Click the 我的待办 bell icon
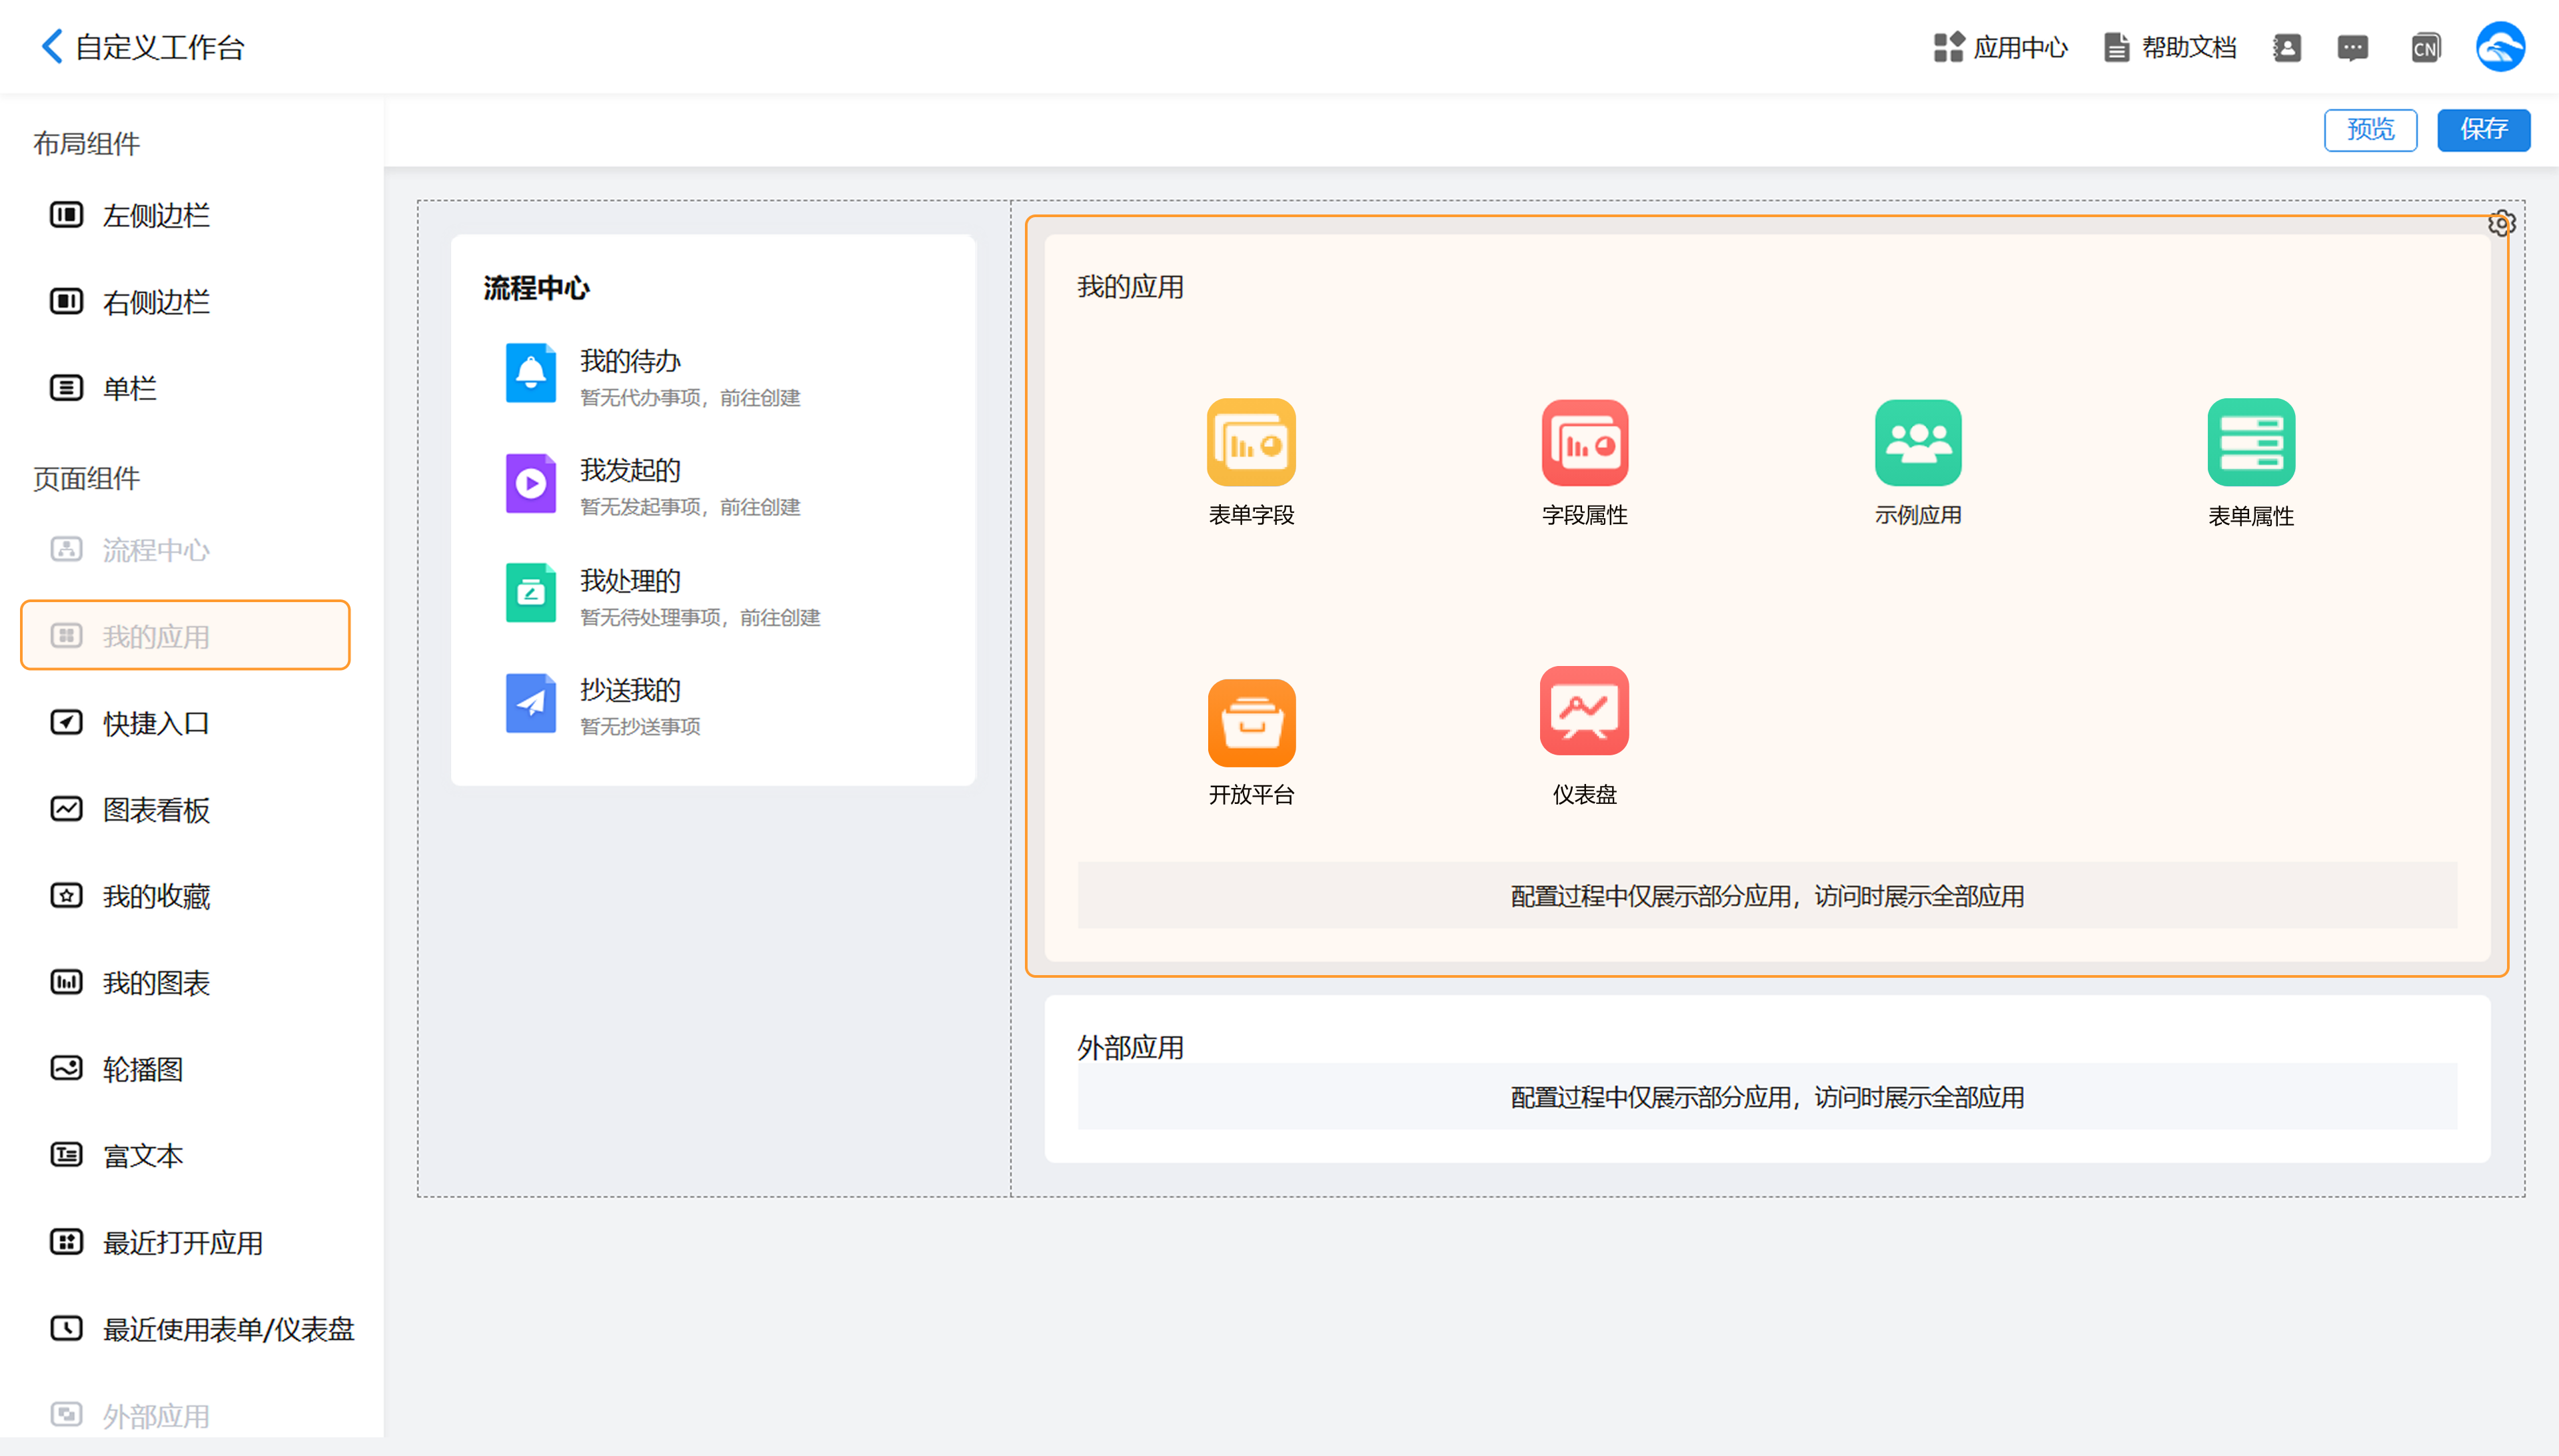The height and width of the screenshot is (1456, 2559). (530, 373)
